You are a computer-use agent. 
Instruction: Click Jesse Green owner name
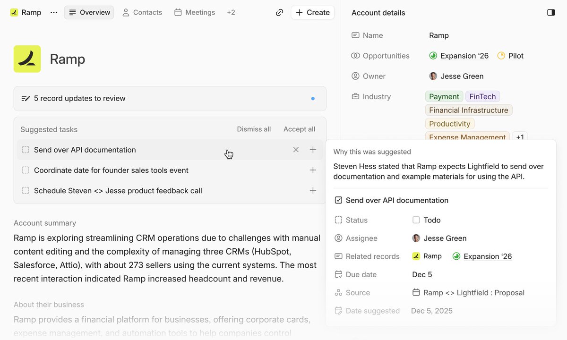[x=462, y=76]
